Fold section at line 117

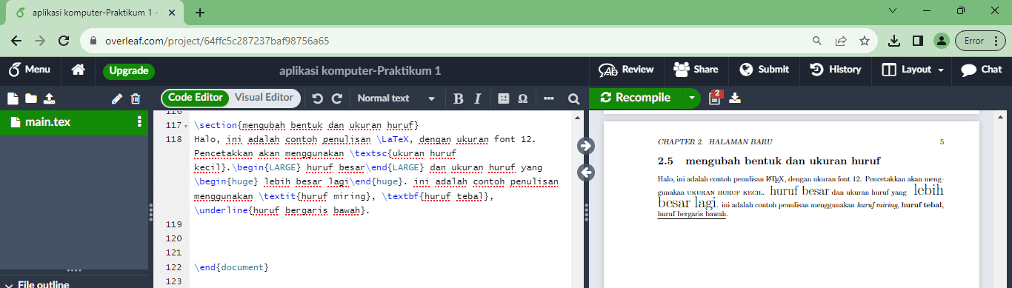[x=186, y=126]
